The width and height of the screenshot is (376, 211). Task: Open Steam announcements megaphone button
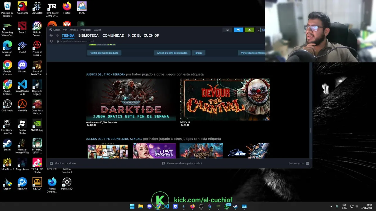tap(239, 30)
